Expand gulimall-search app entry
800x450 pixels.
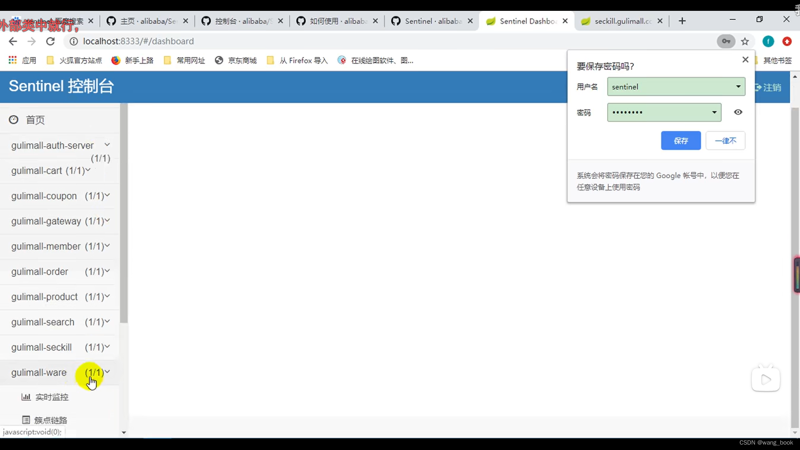[x=60, y=322]
